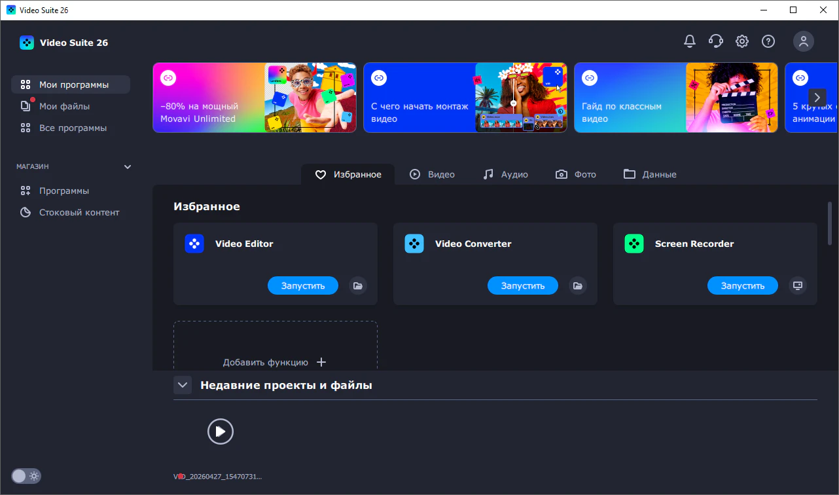Click the Video Suite 26 logo icon
Image resolution: width=839 pixels, height=495 pixels.
point(27,43)
